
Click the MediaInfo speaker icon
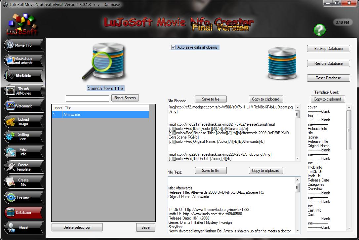[x=10, y=76]
